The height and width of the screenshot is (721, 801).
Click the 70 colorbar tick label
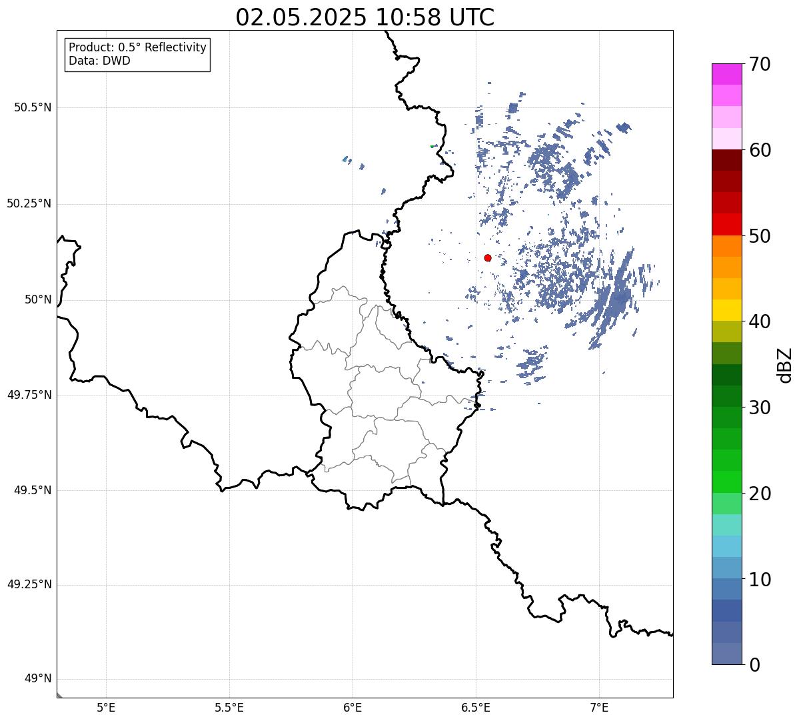(x=760, y=64)
